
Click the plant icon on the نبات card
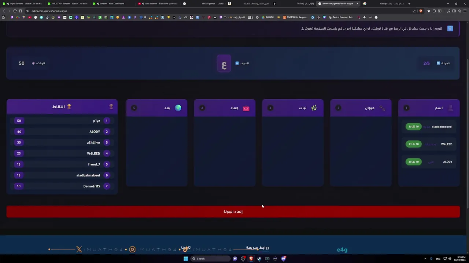tap(314, 108)
